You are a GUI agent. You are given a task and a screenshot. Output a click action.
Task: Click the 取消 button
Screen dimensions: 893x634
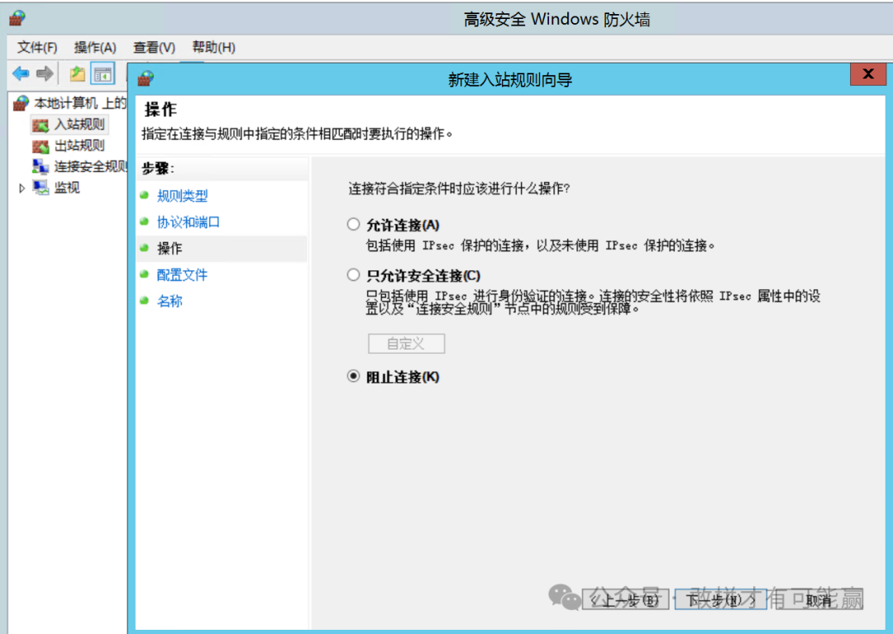[x=818, y=600]
